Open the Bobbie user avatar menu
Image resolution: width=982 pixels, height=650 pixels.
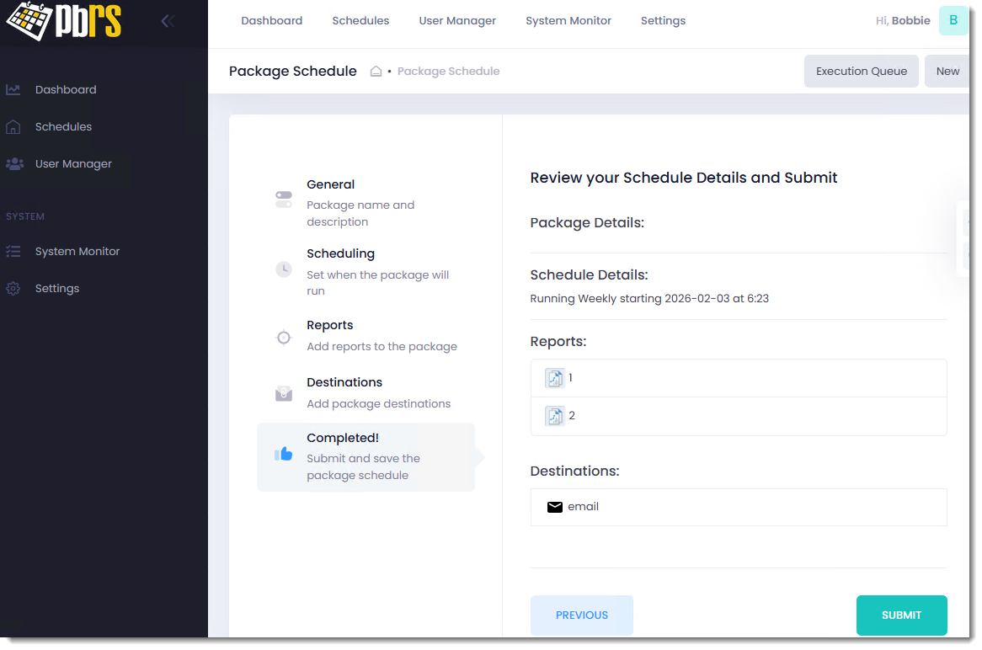tap(953, 21)
